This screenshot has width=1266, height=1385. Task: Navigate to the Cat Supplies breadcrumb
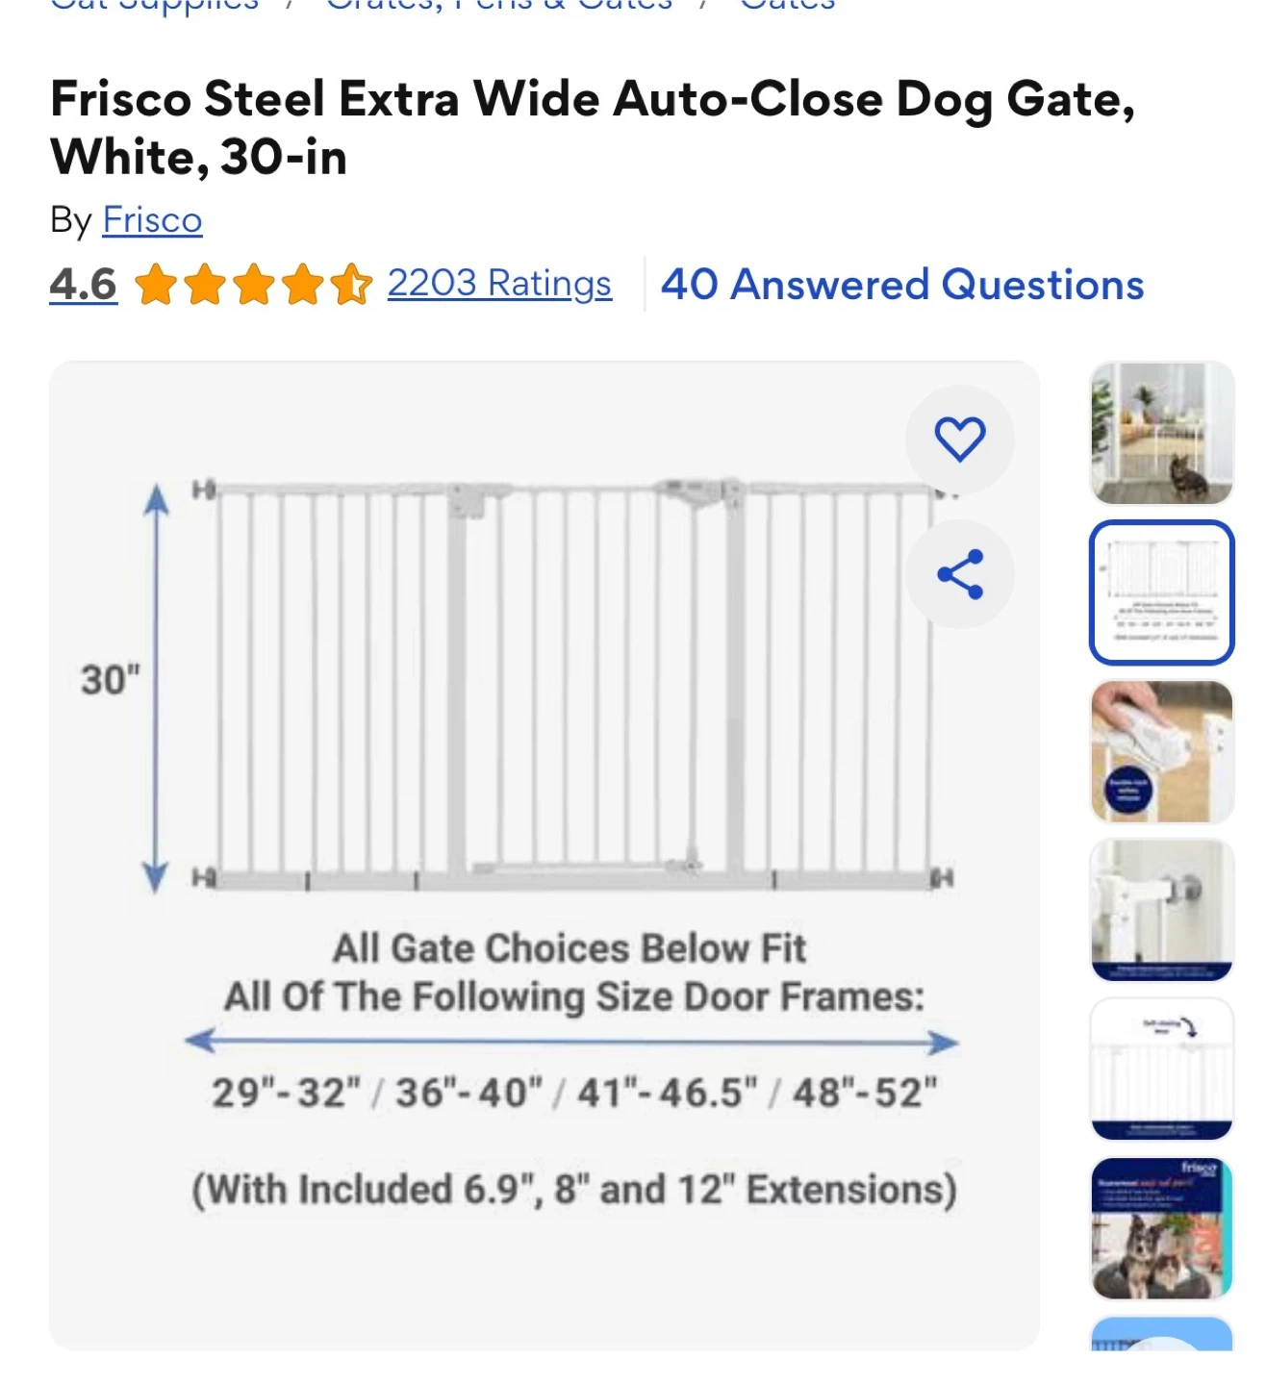tap(154, 6)
